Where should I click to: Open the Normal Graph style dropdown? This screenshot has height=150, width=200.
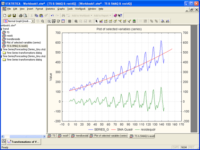pos(33,21)
